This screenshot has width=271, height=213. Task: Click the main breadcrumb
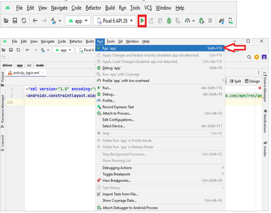40,65
